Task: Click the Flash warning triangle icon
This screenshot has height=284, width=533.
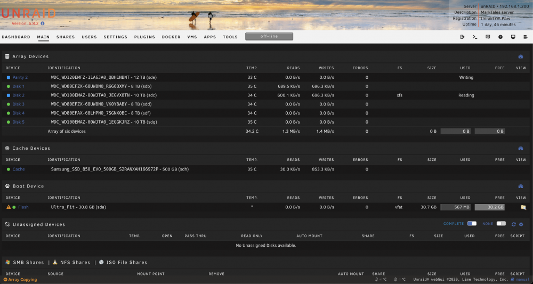Action: pos(9,207)
